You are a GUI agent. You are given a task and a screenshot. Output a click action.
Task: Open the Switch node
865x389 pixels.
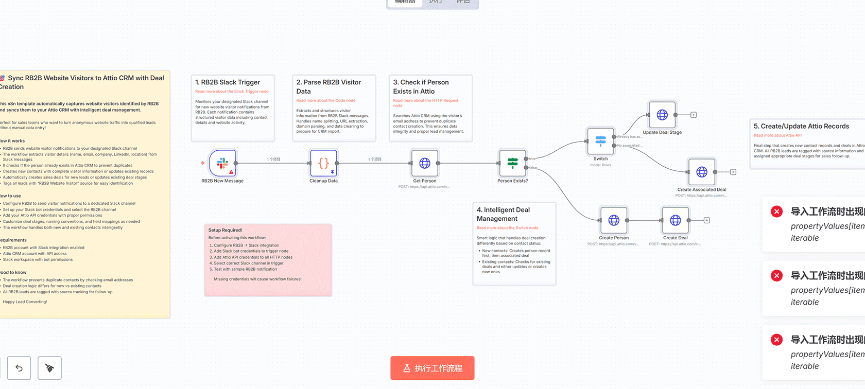click(x=600, y=142)
